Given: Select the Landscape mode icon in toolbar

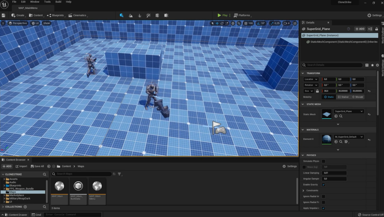Looking at the screenshot, I should click(x=131, y=15).
